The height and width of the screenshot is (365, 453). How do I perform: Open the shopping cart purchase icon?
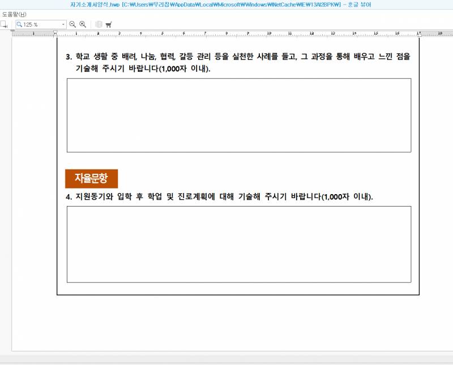pos(109,24)
